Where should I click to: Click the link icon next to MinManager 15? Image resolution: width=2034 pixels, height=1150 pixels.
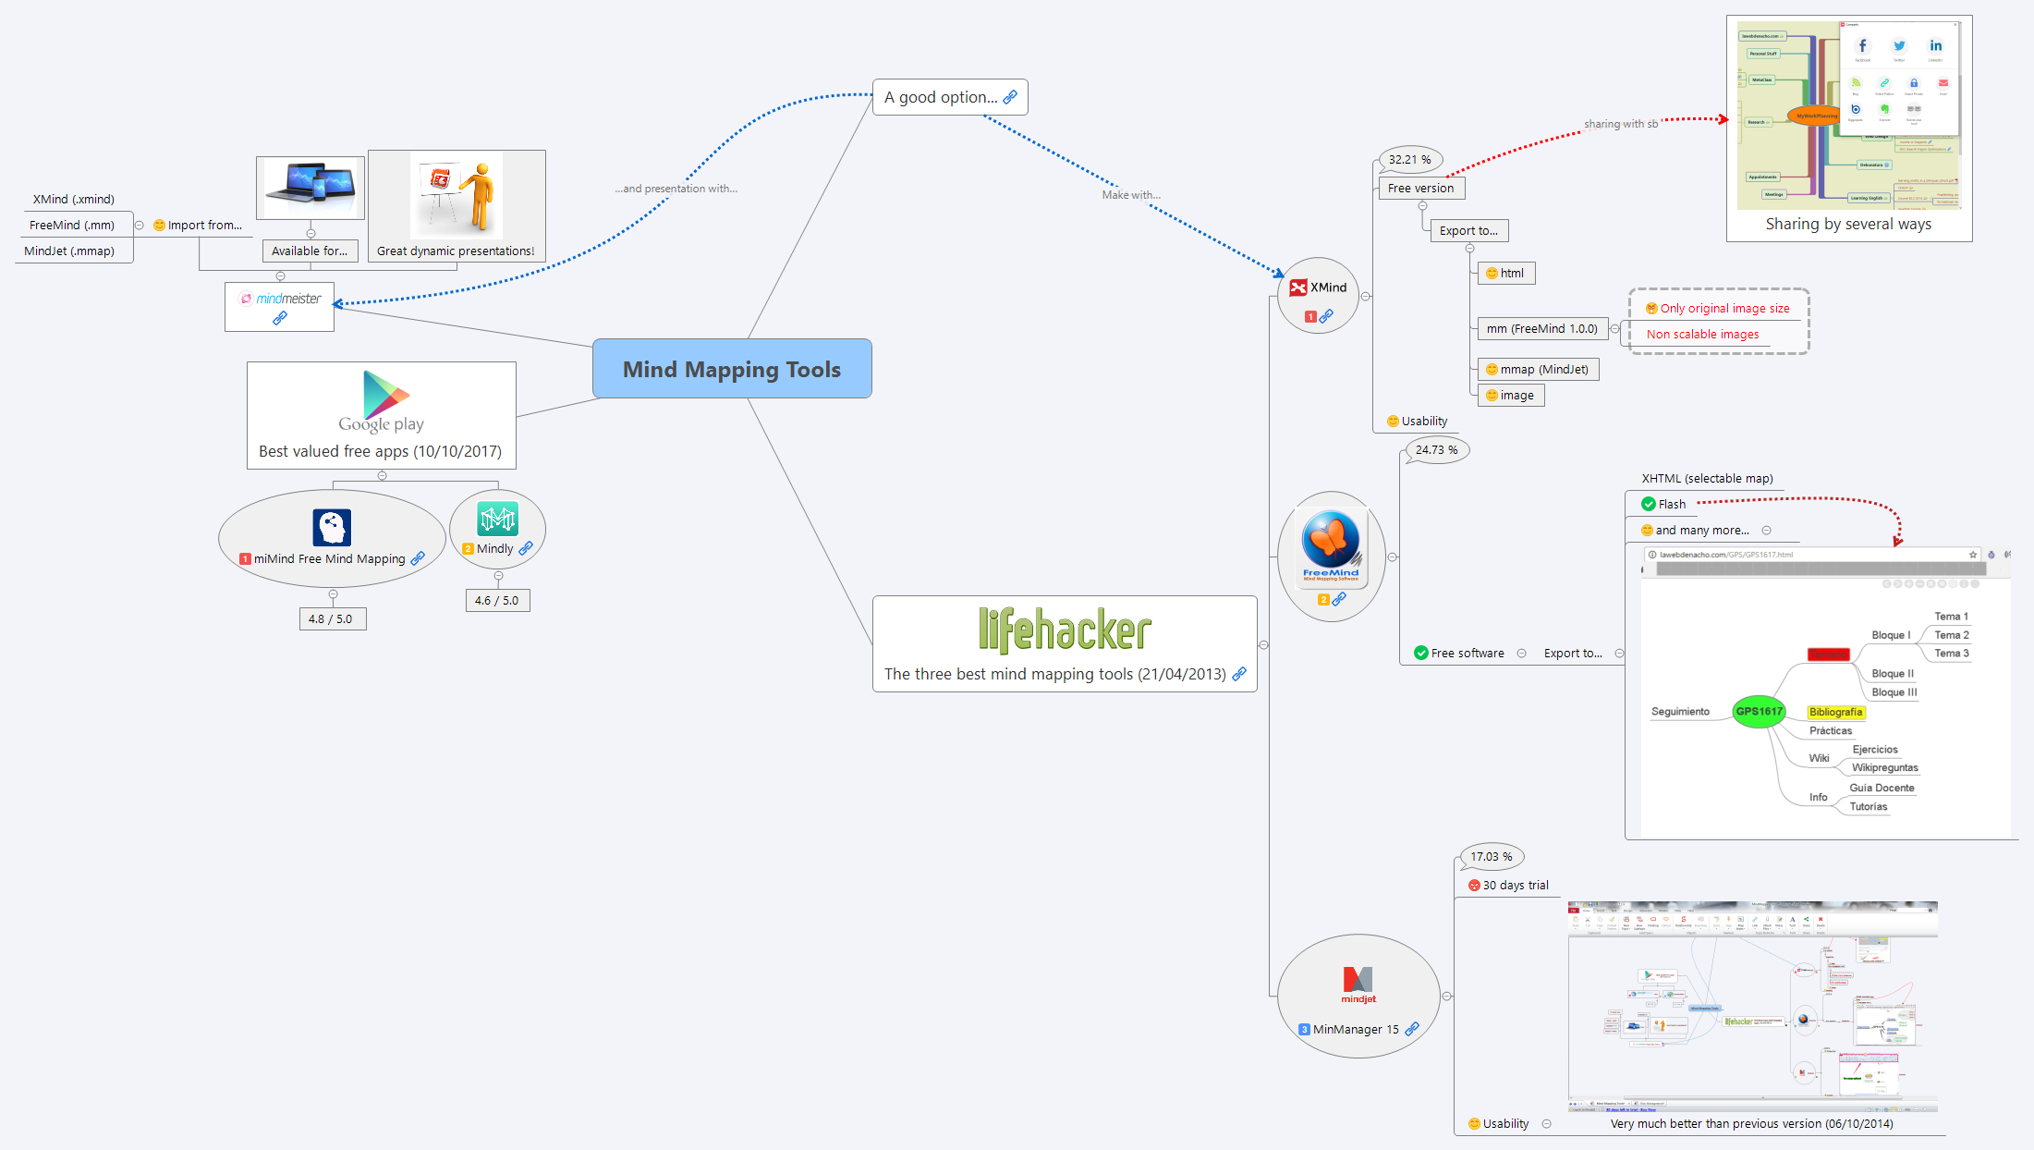tap(1412, 1029)
